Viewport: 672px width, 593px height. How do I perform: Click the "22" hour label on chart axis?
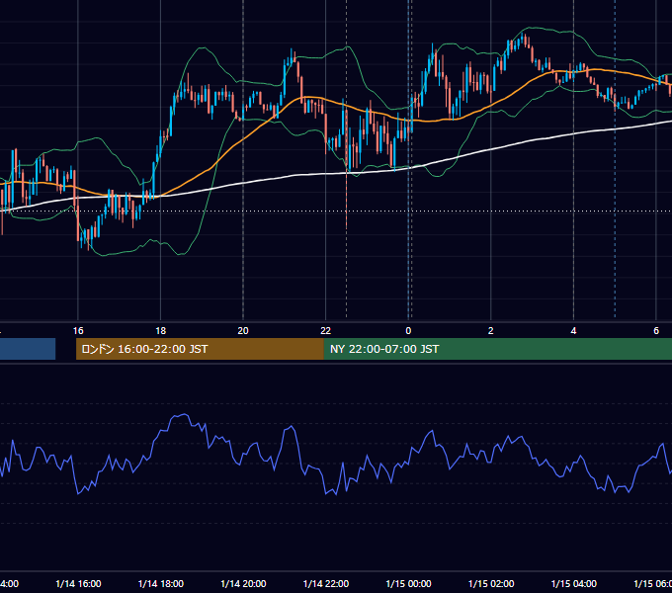tap(326, 330)
